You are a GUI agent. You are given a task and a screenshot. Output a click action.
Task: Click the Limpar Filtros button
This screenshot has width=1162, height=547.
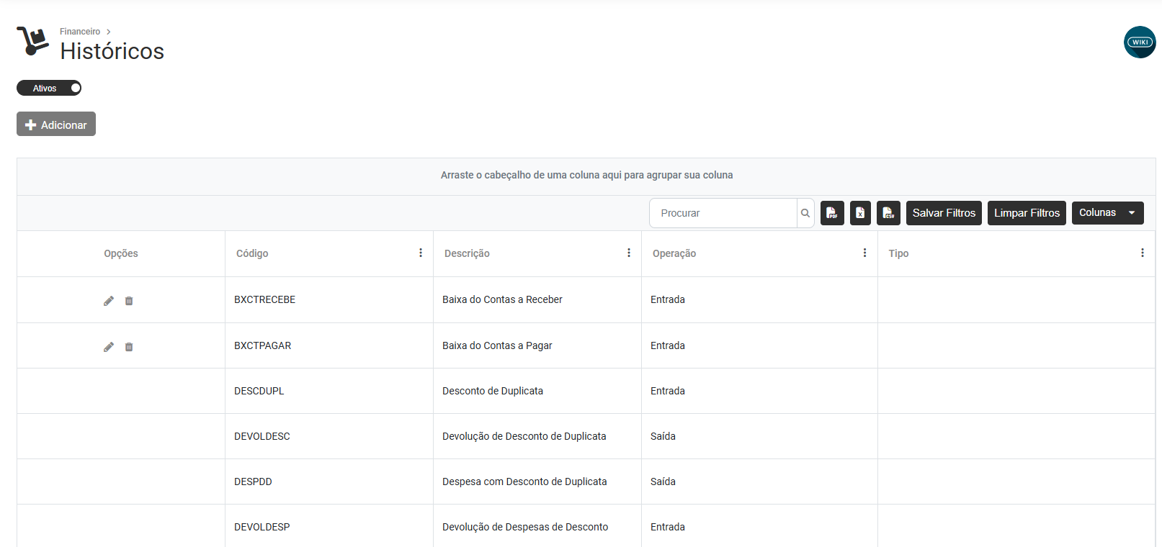pos(1027,213)
